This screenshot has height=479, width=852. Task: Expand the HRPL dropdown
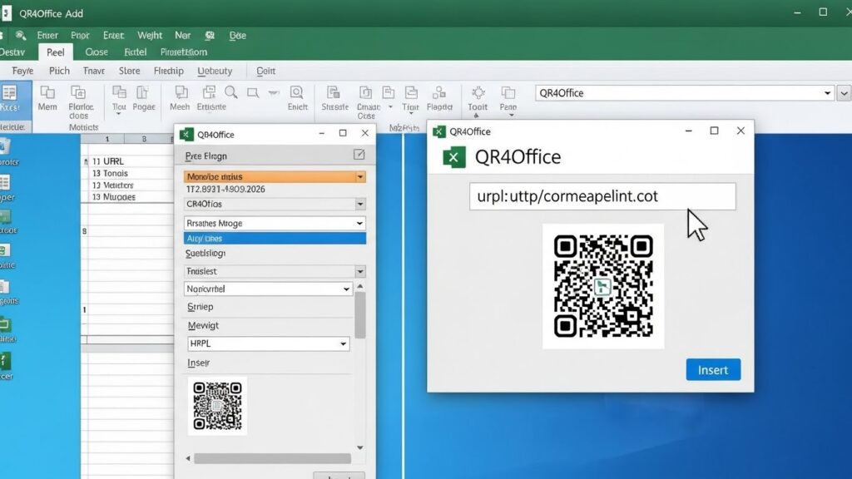(x=343, y=344)
